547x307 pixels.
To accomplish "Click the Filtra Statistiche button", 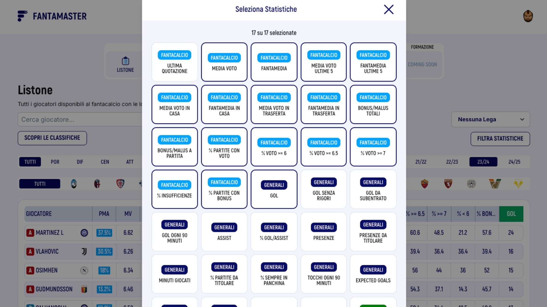I will pos(500,139).
